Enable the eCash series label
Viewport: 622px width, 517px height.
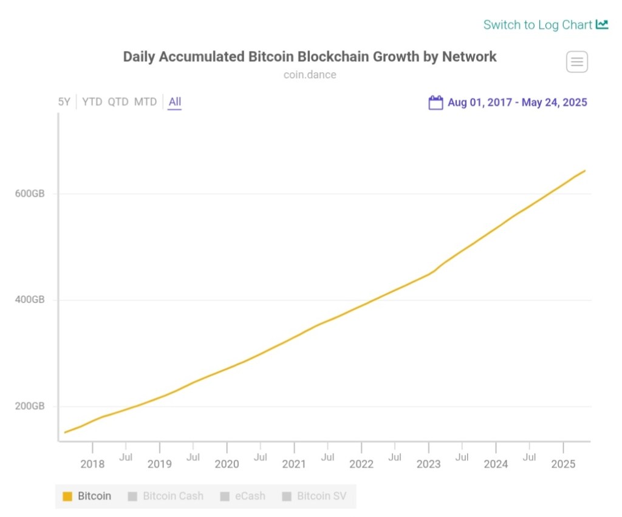250,496
